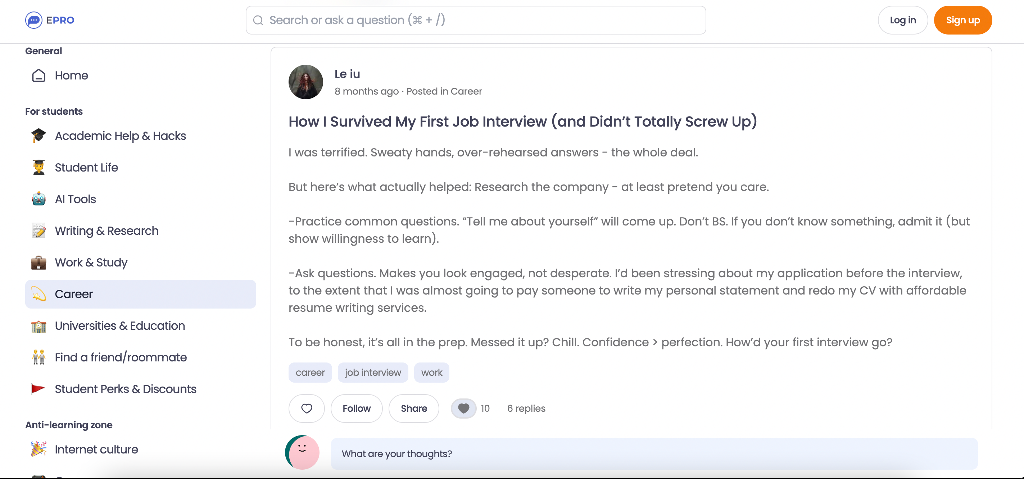Select the Home icon in the sidebar

point(38,76)
